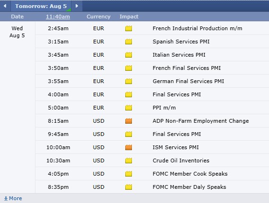Open FOMC Member Daly Speaks event
This screenshot has height=203, width=269.
tap(190, 187)
